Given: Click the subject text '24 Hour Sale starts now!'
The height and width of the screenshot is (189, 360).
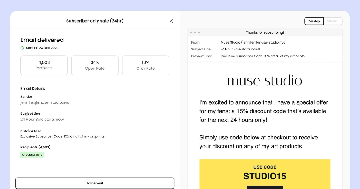Looking at the screenshot, I should [x=42, y=119].
